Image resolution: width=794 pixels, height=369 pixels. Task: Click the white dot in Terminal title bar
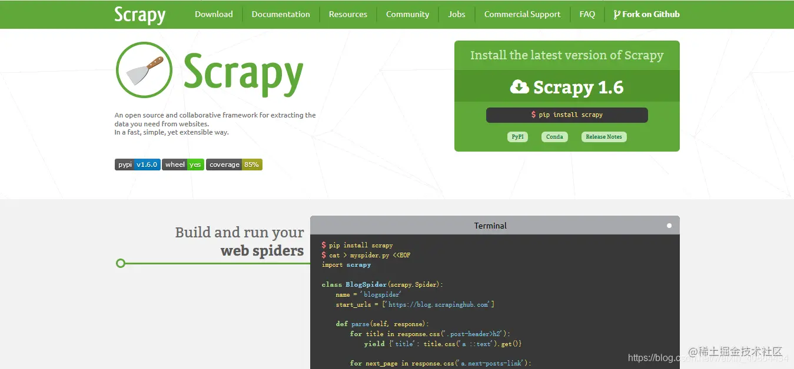pos(669,226)
